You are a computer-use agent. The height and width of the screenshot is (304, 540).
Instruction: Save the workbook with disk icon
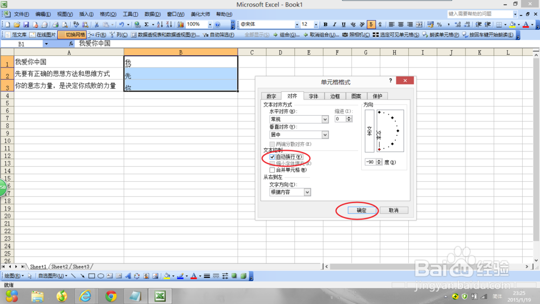pos(26,24)
